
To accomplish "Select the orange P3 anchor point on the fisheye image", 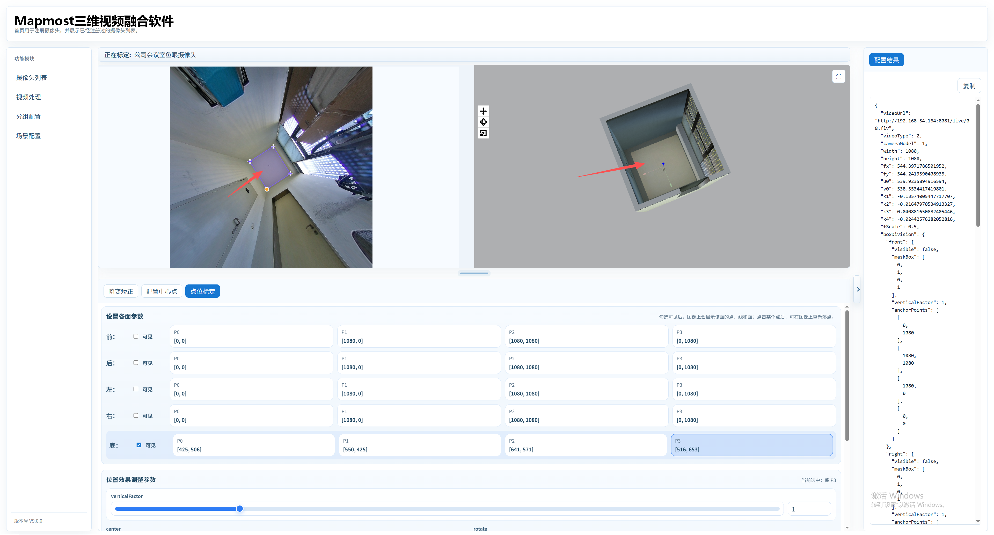I will 267,189.
